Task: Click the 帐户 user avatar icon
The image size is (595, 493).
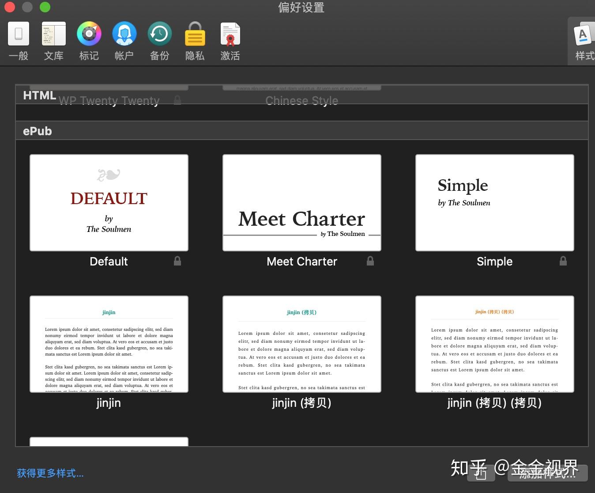Action: 124,34
